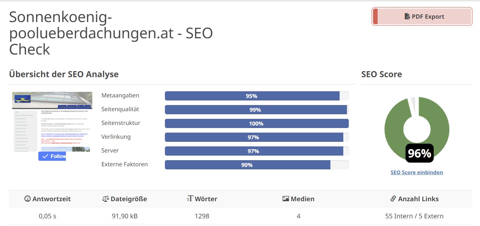Click the PDF Export button
480x226 pixels.
tap(422, 17)
